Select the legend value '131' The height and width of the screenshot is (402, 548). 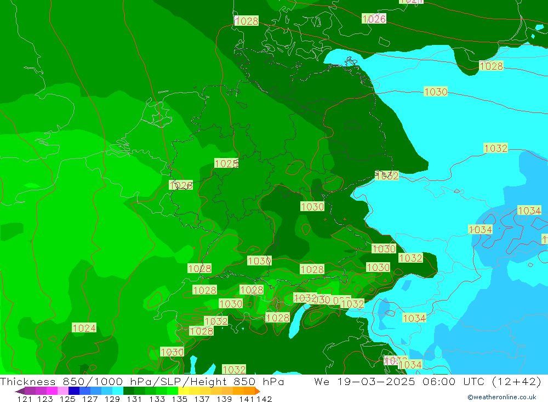click(134, 399)
